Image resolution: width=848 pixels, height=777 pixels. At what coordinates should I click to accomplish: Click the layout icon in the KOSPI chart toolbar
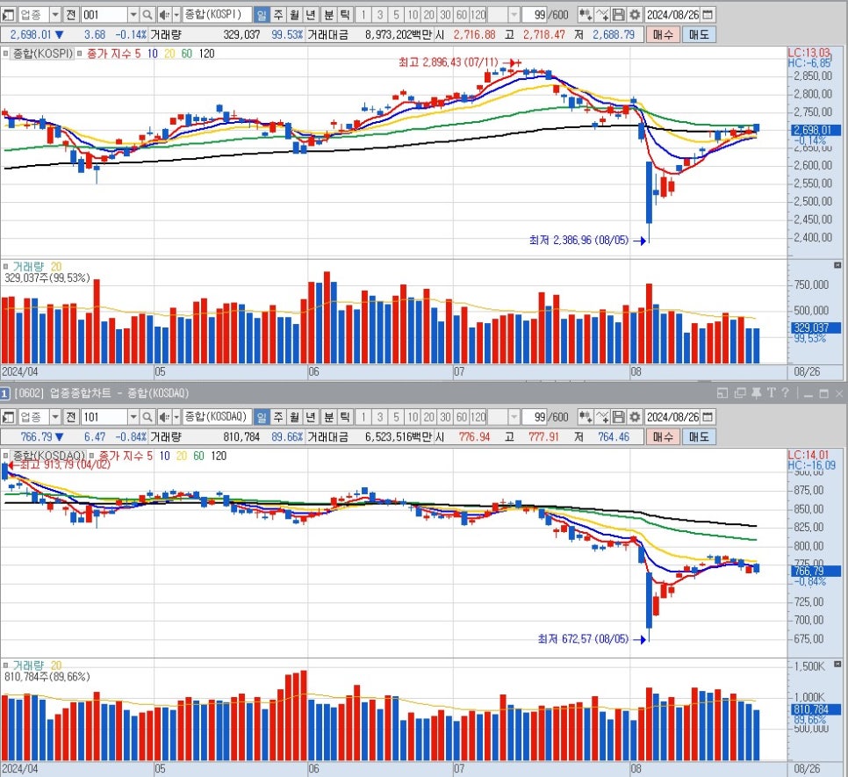click(8, 15)
